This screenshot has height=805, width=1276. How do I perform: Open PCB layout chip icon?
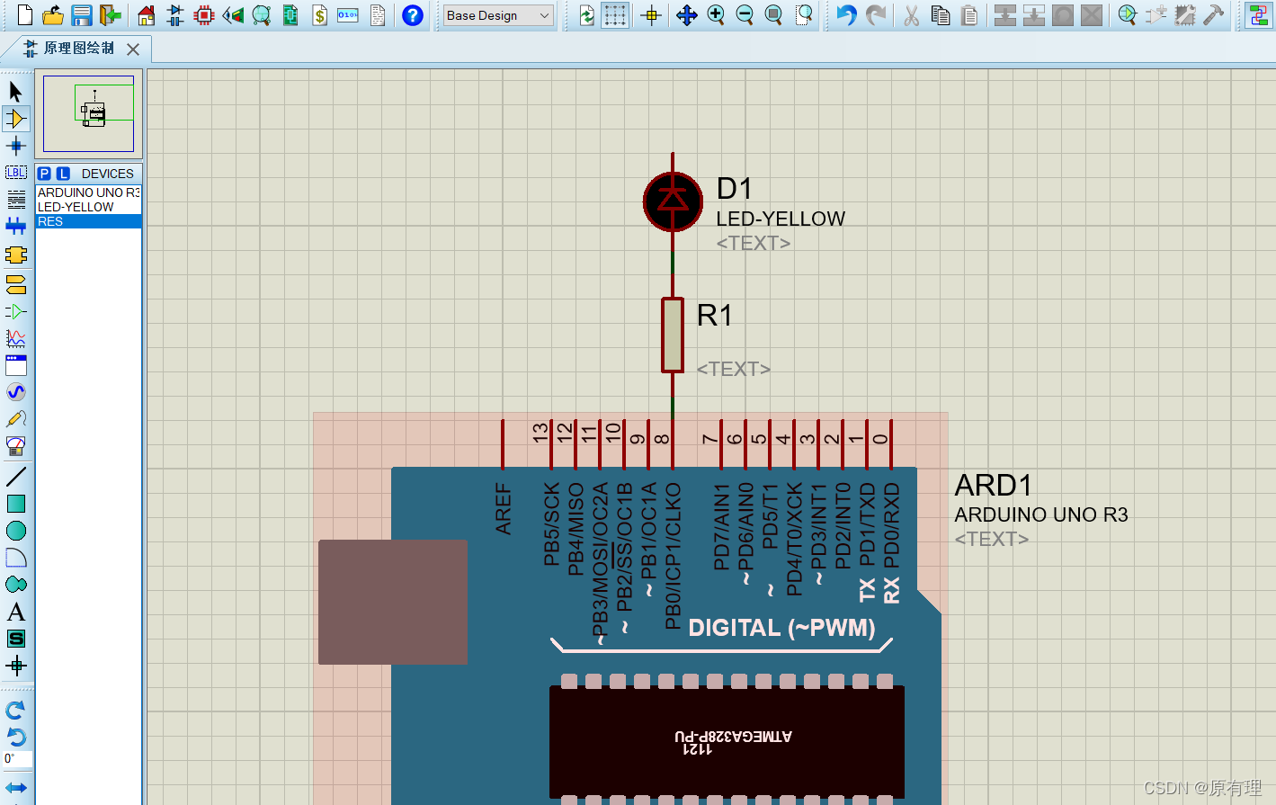coord(204,15)
